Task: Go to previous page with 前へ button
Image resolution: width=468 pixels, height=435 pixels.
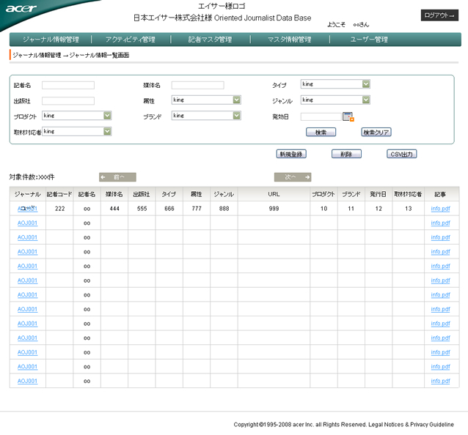Action: [117, 177]
